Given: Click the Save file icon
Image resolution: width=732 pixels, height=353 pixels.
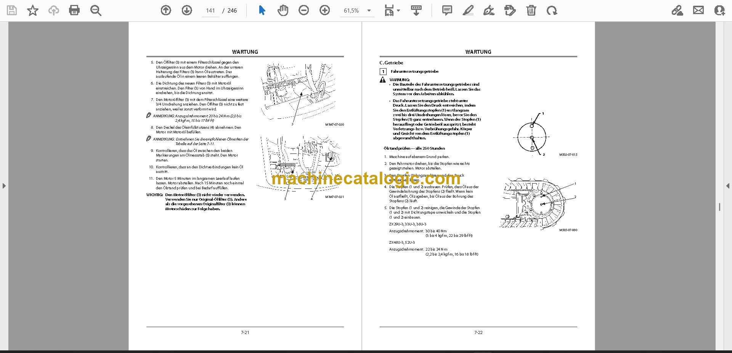Looking at the screenshot, I should [12, 10].
